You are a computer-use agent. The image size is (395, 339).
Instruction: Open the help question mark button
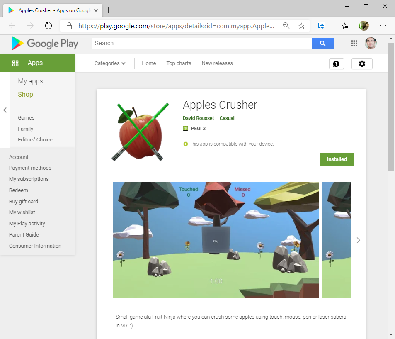pos(336,64)
